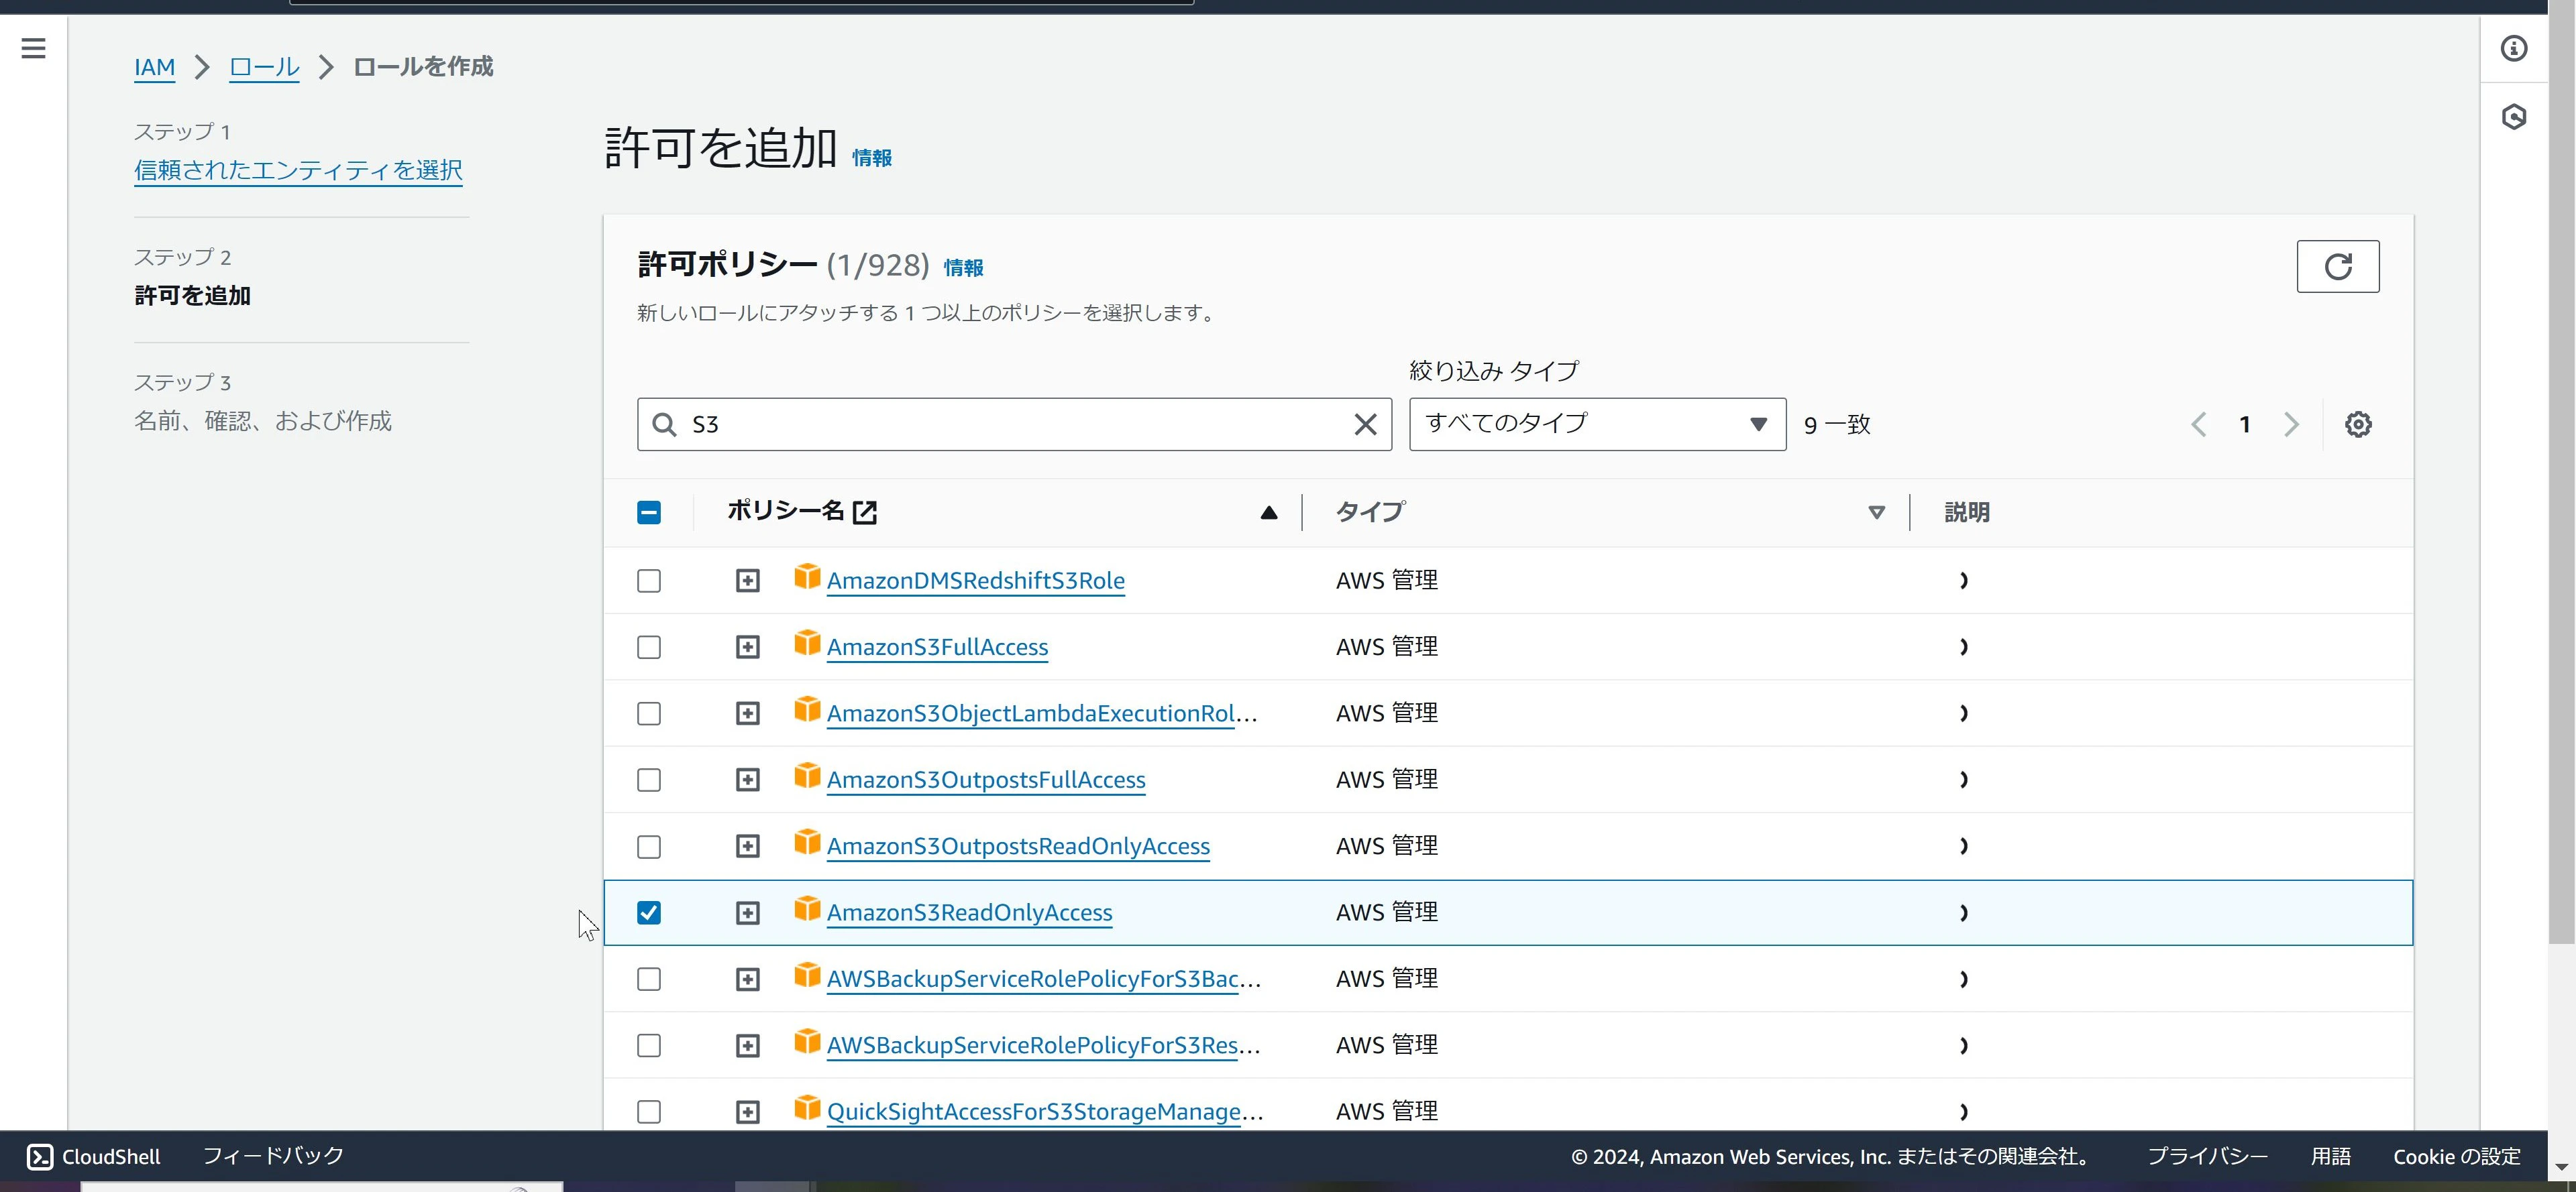Expand the AmazonS3ReadOnlyAccess policy details
Image resolution: width=2576 pixels, height=1192 pixels.
pos(747,913)
